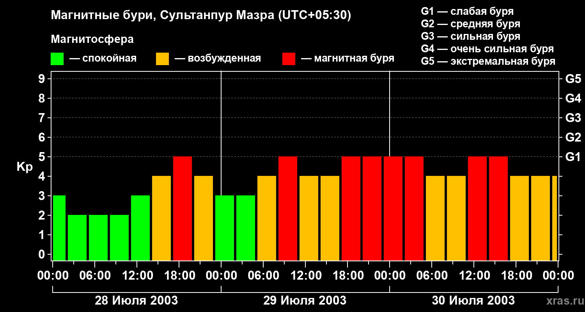
Task: Click the red bar above 12:00 on 30 Июля
Action: tap(477, 209)
